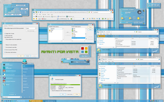Viewport: 164px width, 102px height.
Task: Open View menu in upper Computer window
Action: point(104,34)
